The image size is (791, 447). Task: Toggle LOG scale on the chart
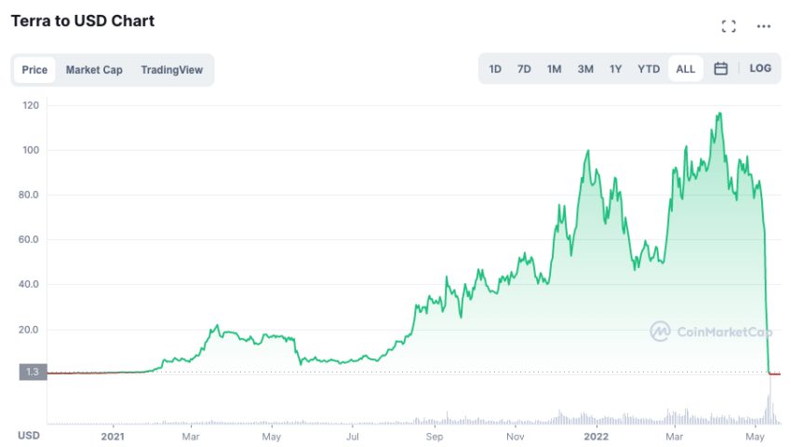(760, 68)
